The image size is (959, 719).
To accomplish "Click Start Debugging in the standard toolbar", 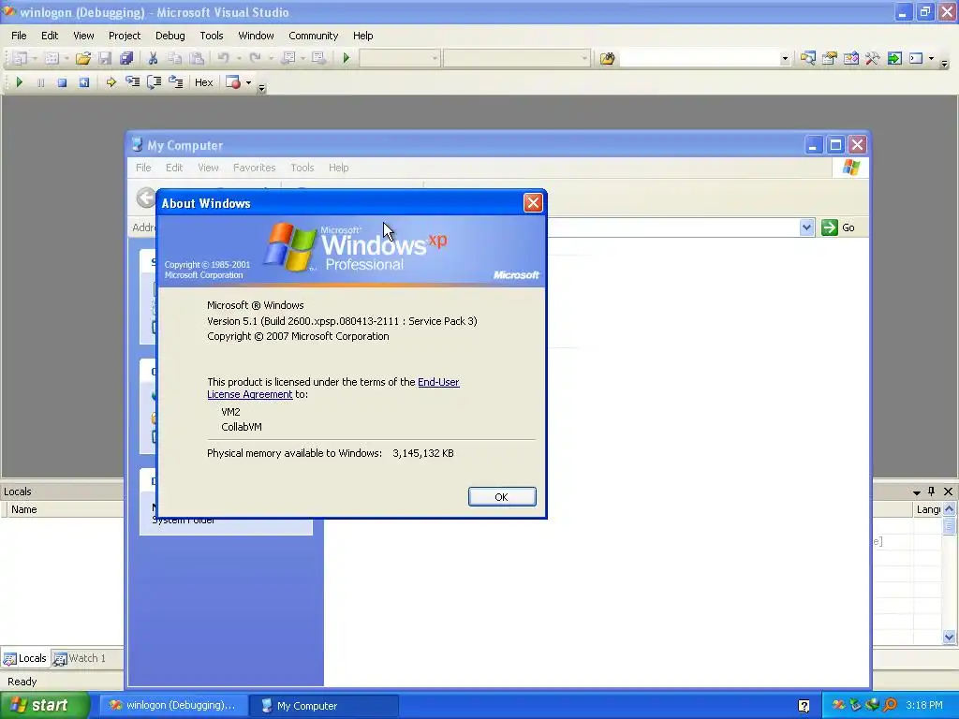I will click(347, 58).
